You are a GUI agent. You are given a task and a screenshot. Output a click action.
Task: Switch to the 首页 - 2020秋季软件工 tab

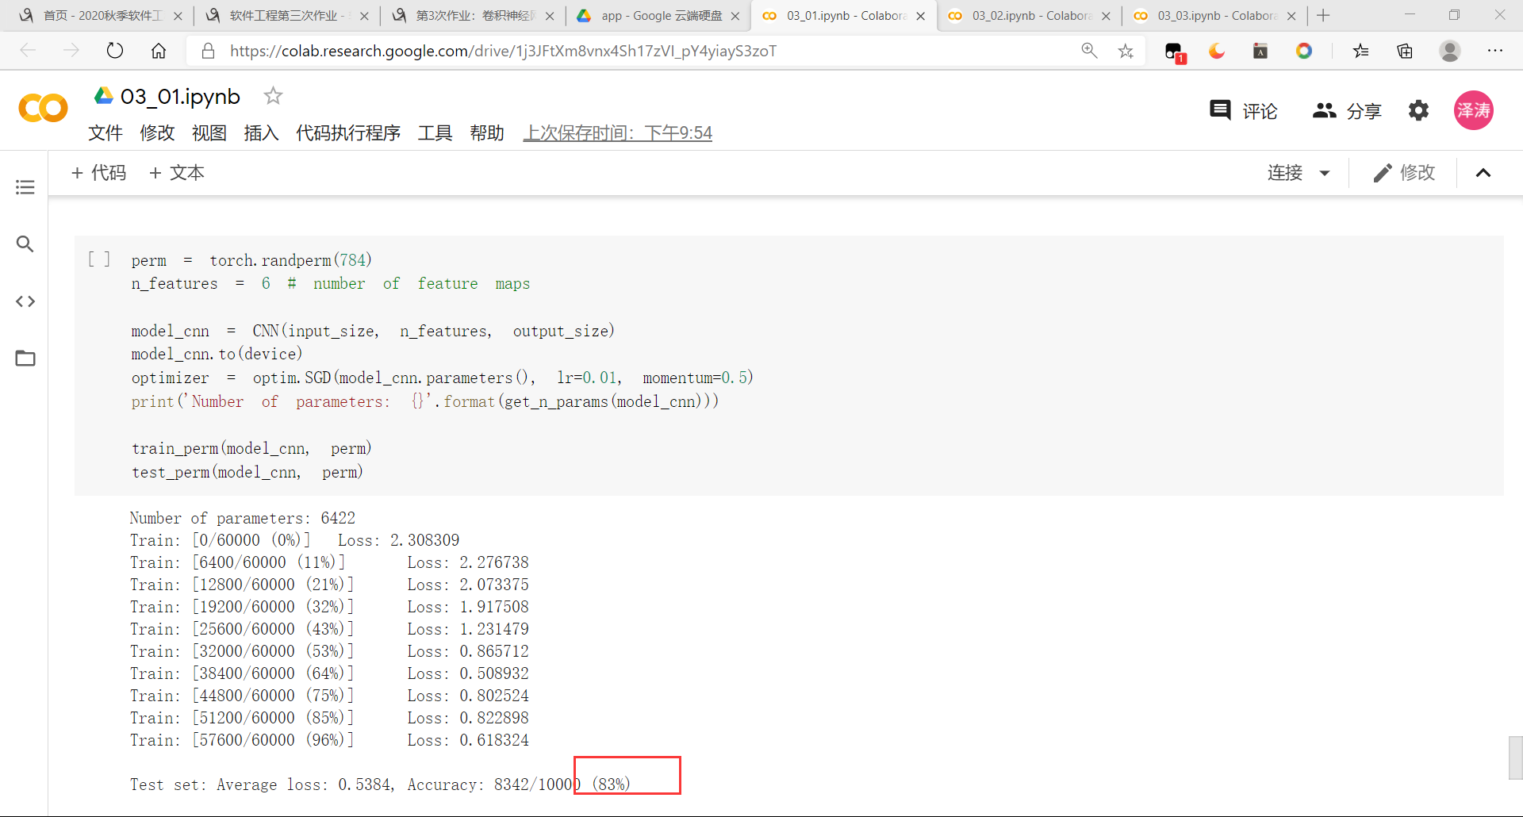pos(100,16)
